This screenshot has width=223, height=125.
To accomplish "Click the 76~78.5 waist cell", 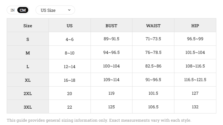I will coord(153,52).
